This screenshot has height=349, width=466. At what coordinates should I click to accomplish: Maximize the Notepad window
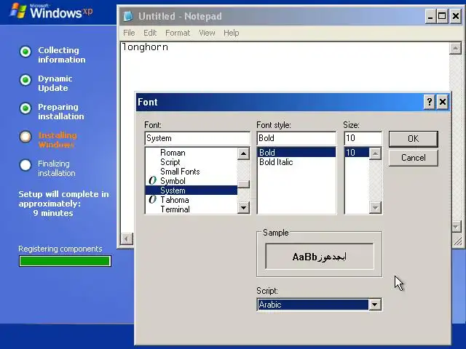click(442, 16)
